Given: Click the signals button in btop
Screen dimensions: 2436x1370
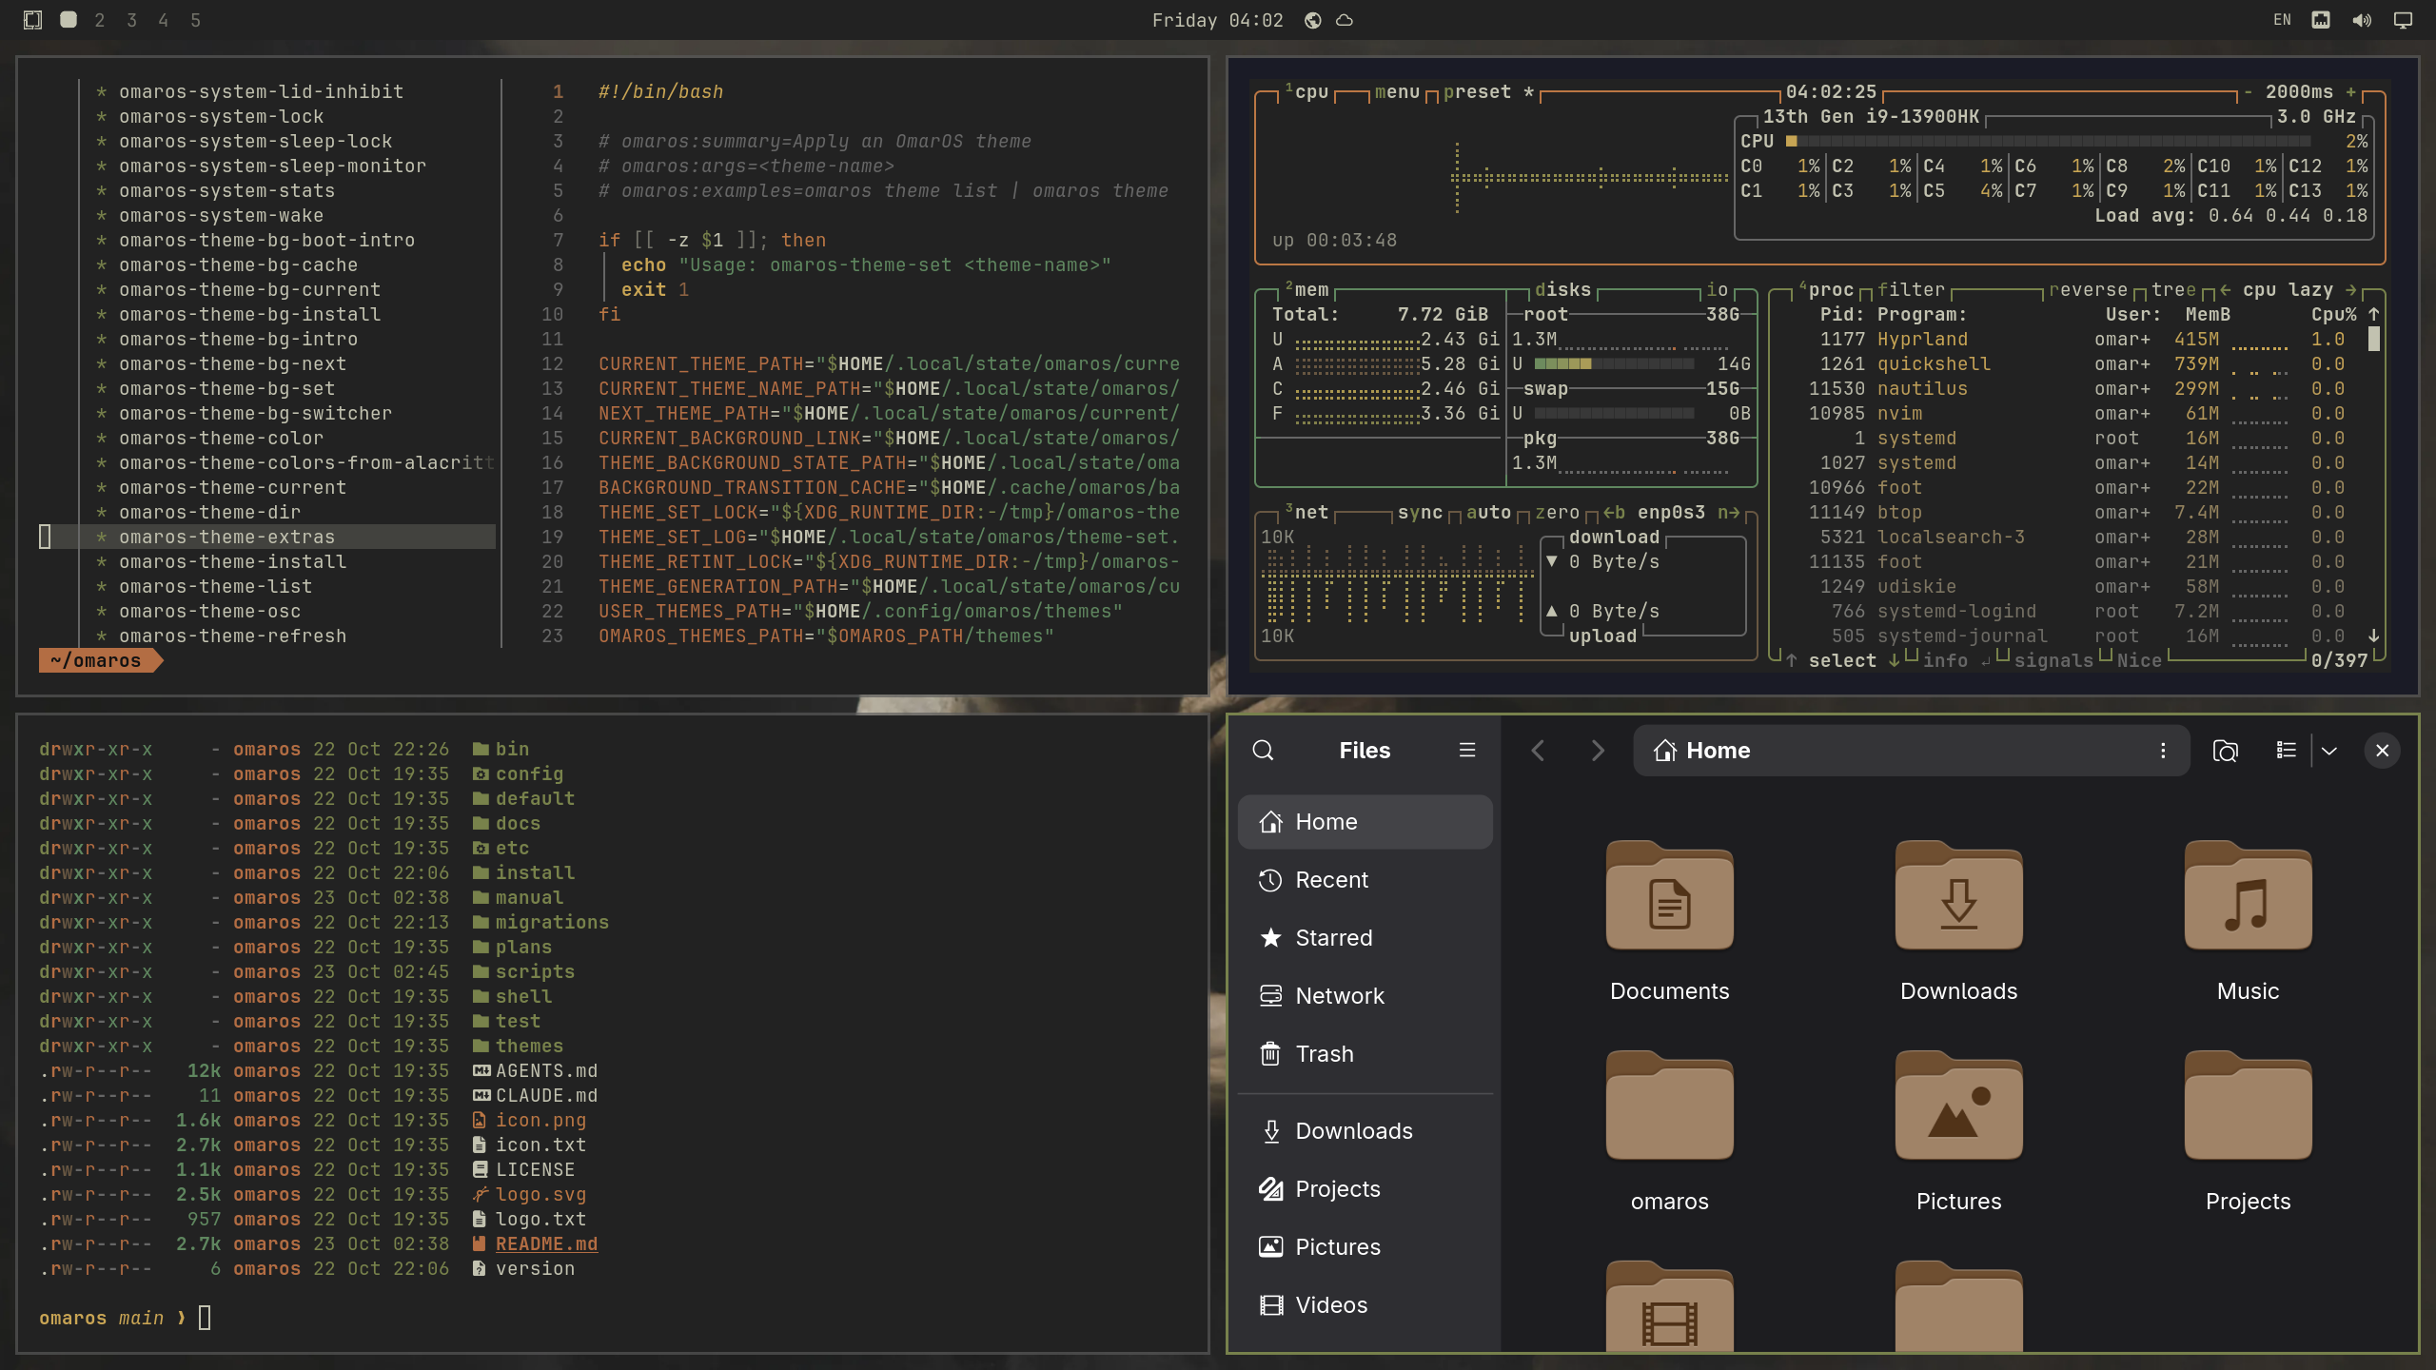Looking at the screenshot, I should [2053, 660].
